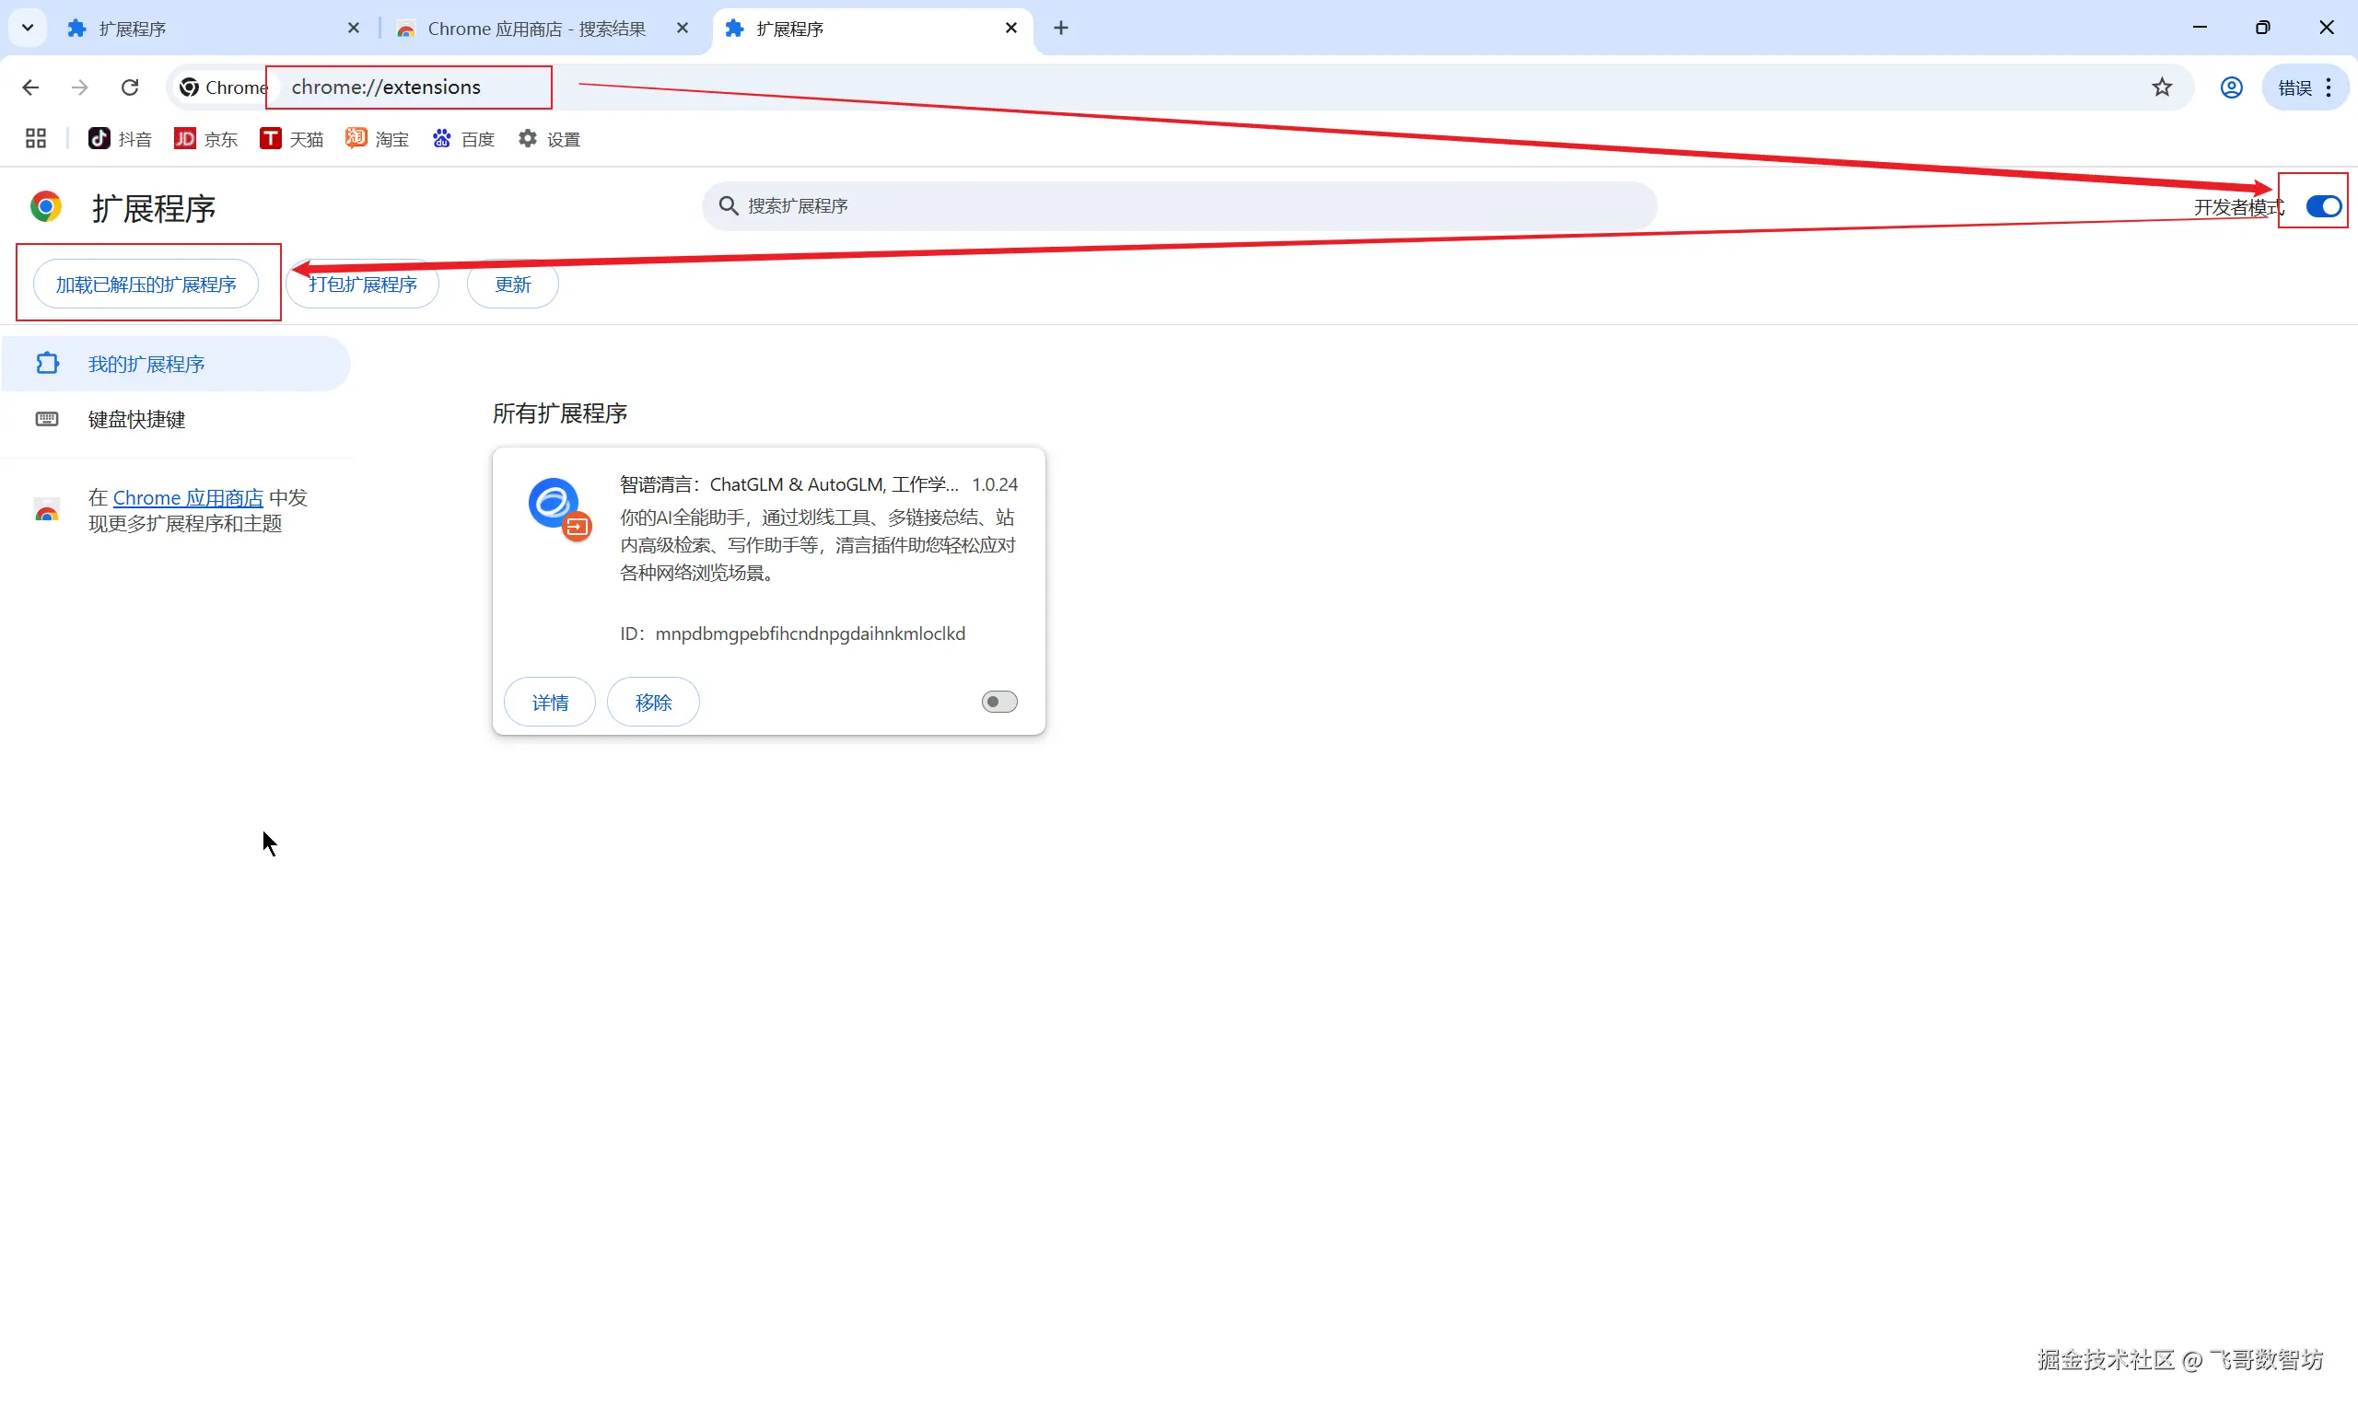Image resolution: width=2358 pixels, height=1407 pixels.
Task: Toggle off 开发者模式 switch
Action: 2323,206
